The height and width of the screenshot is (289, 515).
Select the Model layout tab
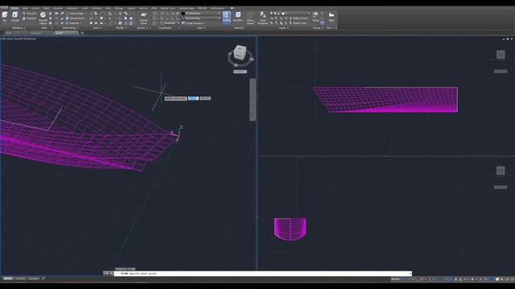8,279
